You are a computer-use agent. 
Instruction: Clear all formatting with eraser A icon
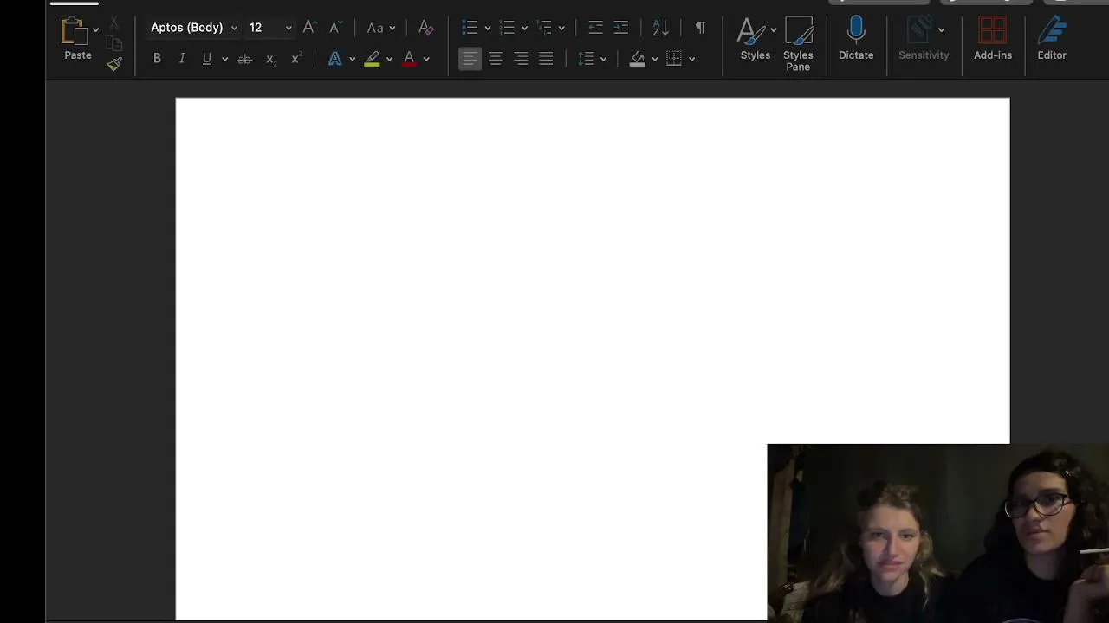(x=425, y=28)
